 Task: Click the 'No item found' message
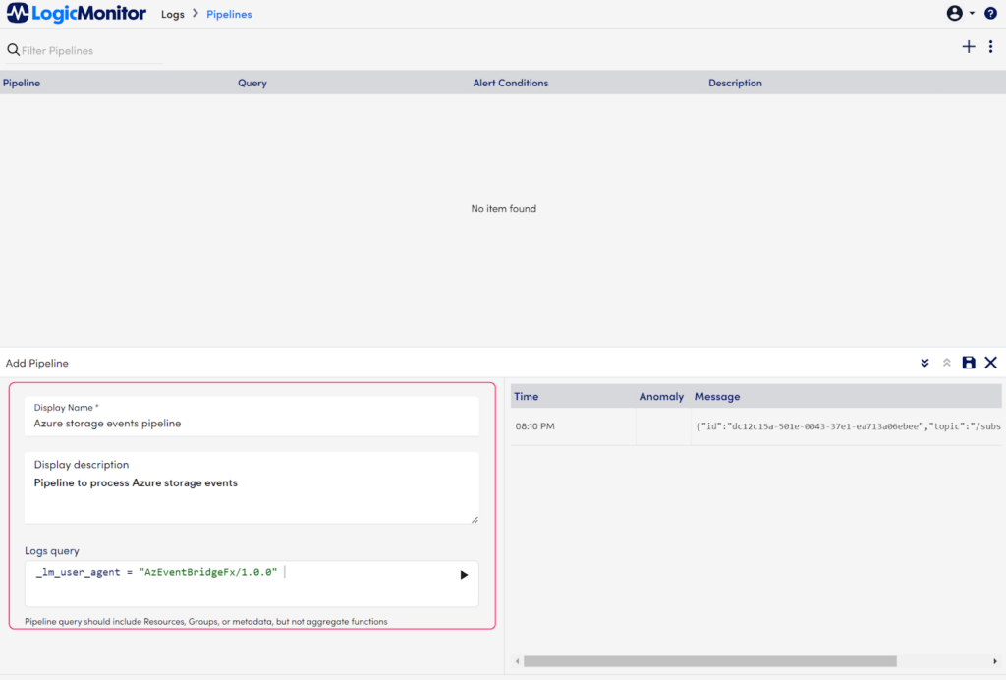coord(503,209)
